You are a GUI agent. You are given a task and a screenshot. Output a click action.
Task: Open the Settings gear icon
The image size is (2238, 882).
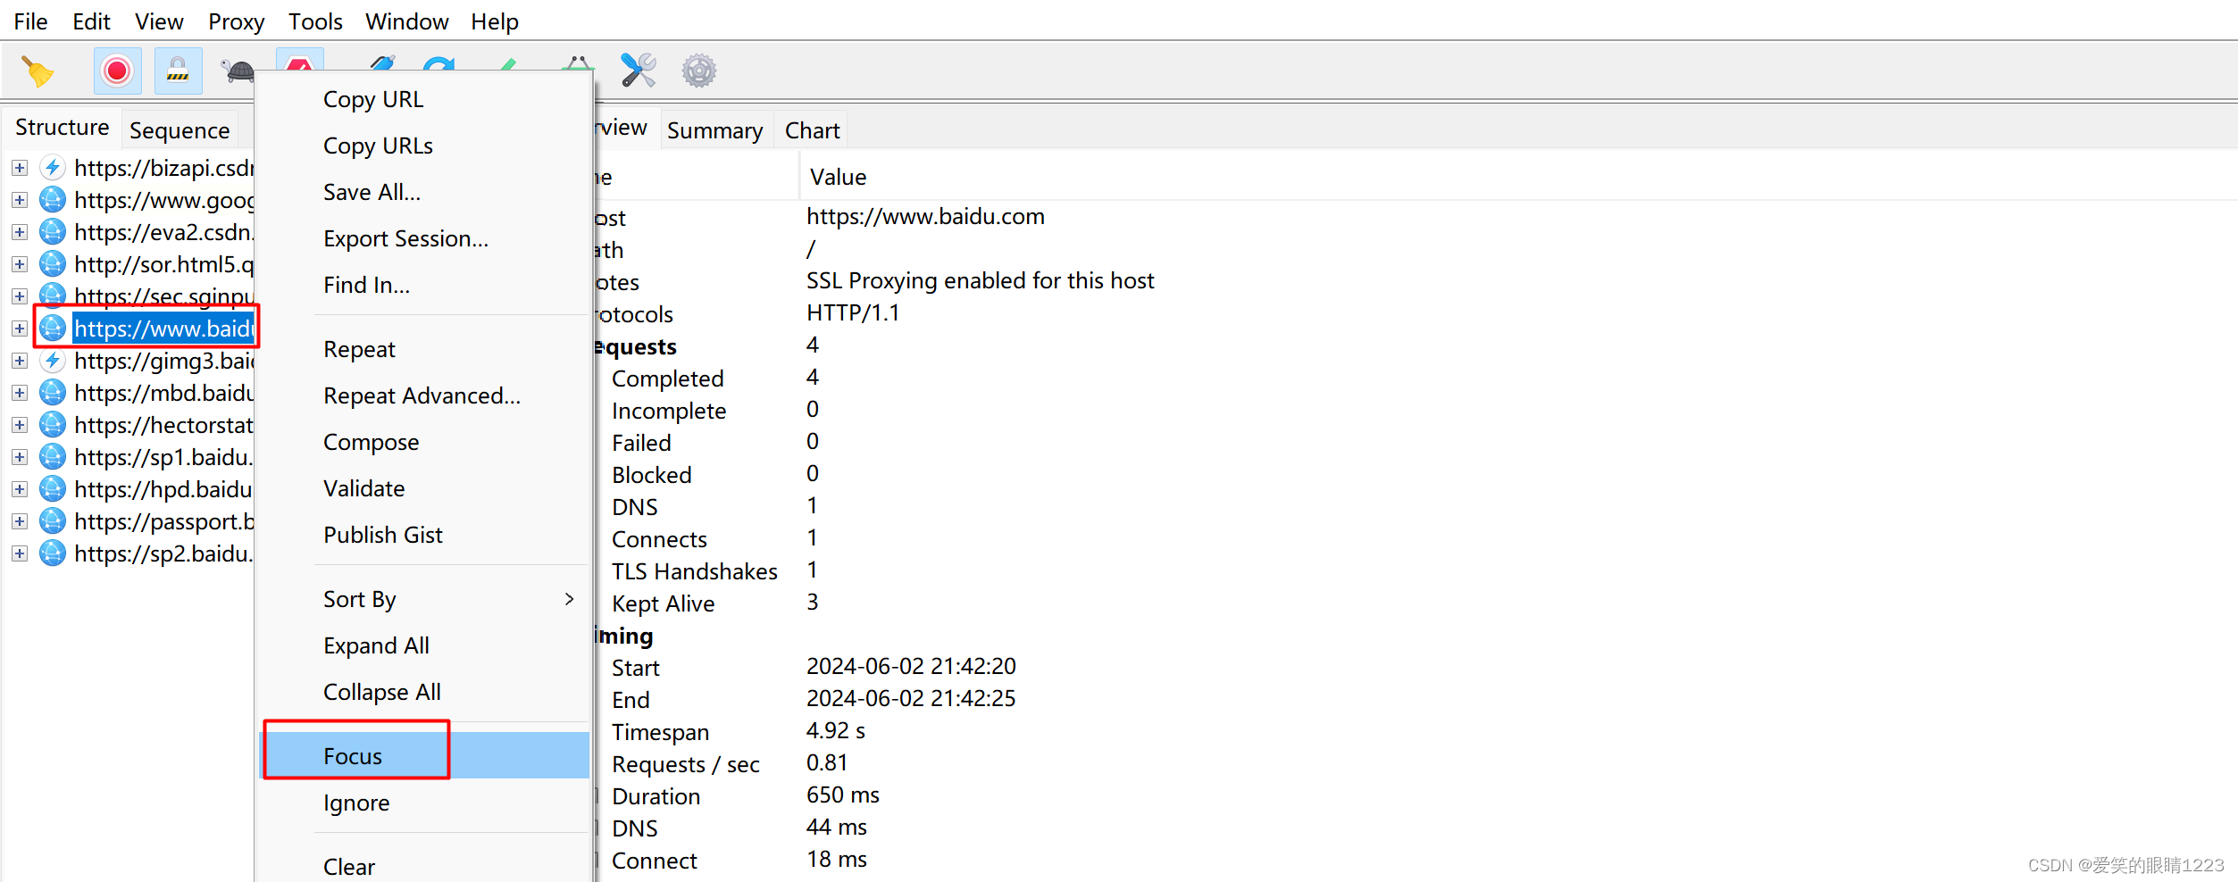[x=699, y=71]
